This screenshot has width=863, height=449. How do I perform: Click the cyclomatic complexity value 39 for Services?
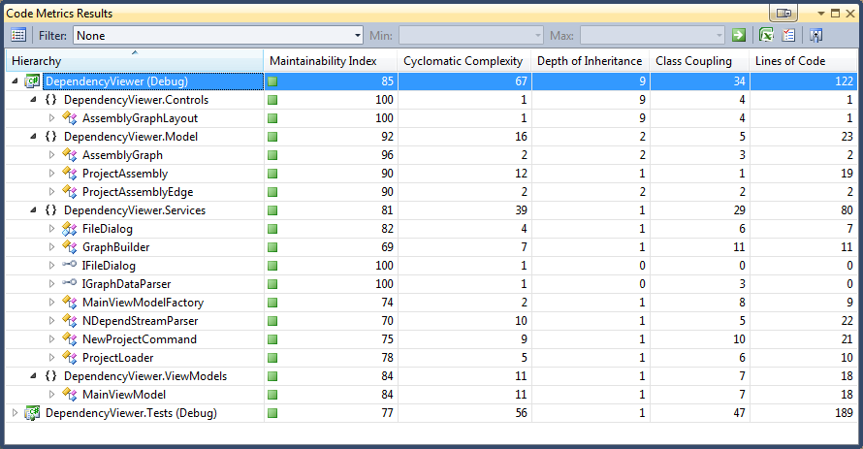[x=521, y=210]
